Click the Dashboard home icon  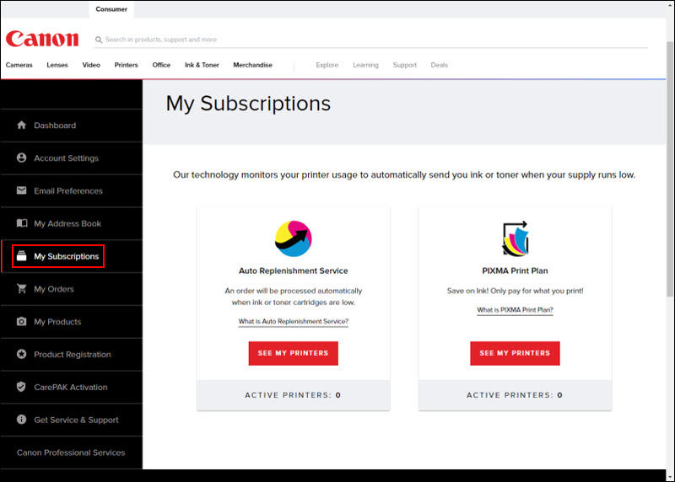[x=22, y=126]
